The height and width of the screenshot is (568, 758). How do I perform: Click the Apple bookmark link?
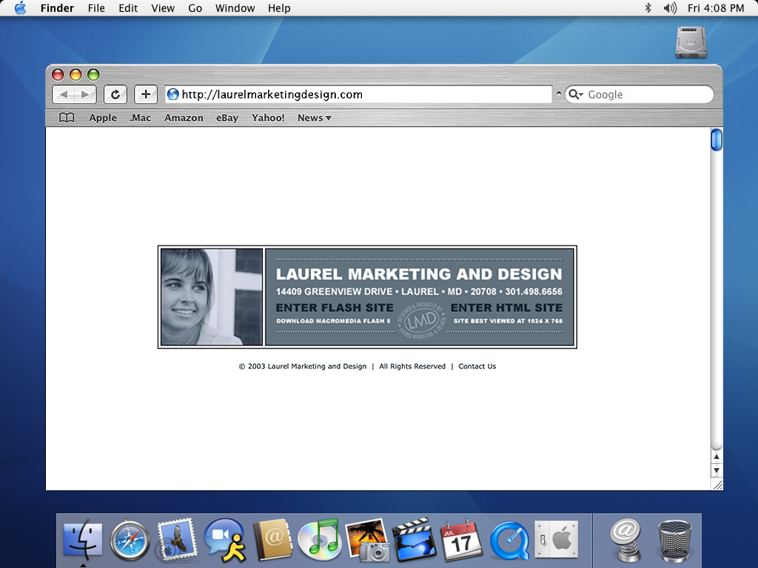(x=102, y=118)
